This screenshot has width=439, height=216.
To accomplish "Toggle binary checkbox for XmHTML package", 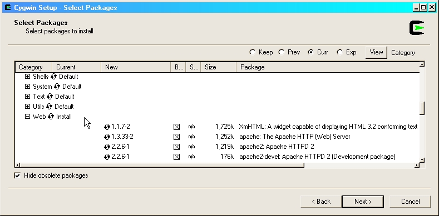I will click(x=176, y=127).
